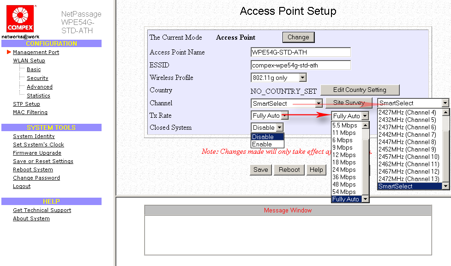Select Advanced under WLAN Setup
Image resolution: width=451 pixels, height=266 pixels.
(x=40, y=87)
